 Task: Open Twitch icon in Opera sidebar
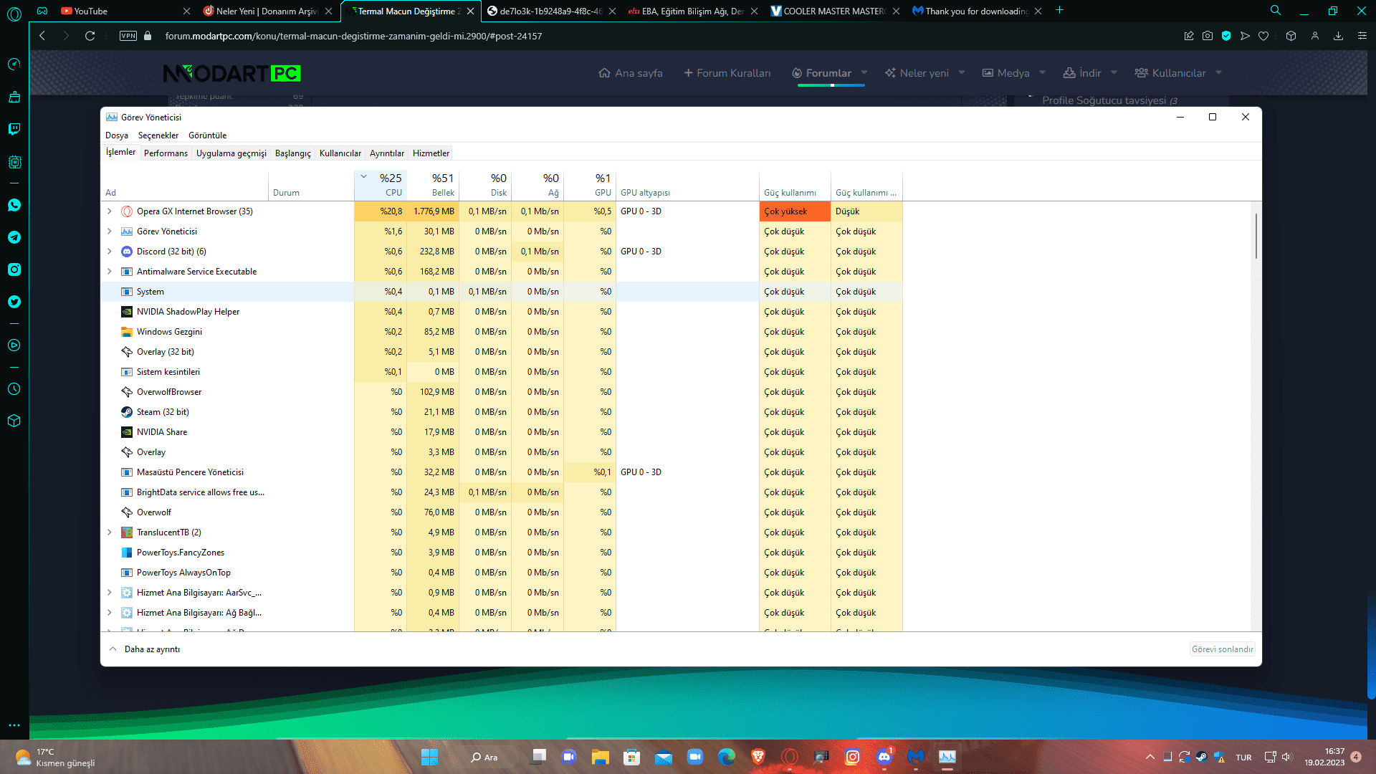tap(14, 129)
